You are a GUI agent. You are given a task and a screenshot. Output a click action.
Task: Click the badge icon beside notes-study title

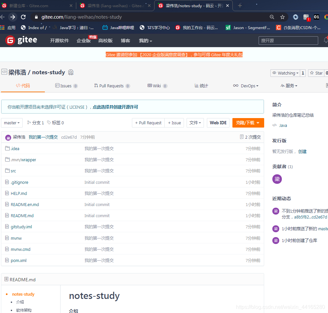pos(71,72)
